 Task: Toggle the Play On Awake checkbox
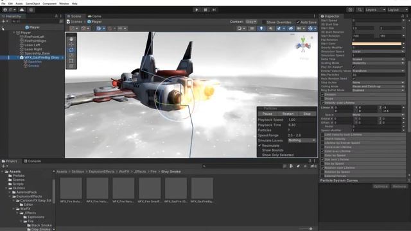[354, 67]
